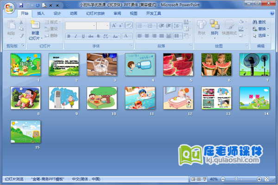
Task: Select slide 5 watermelon slices thumbnail
Action: pos(178,64)
